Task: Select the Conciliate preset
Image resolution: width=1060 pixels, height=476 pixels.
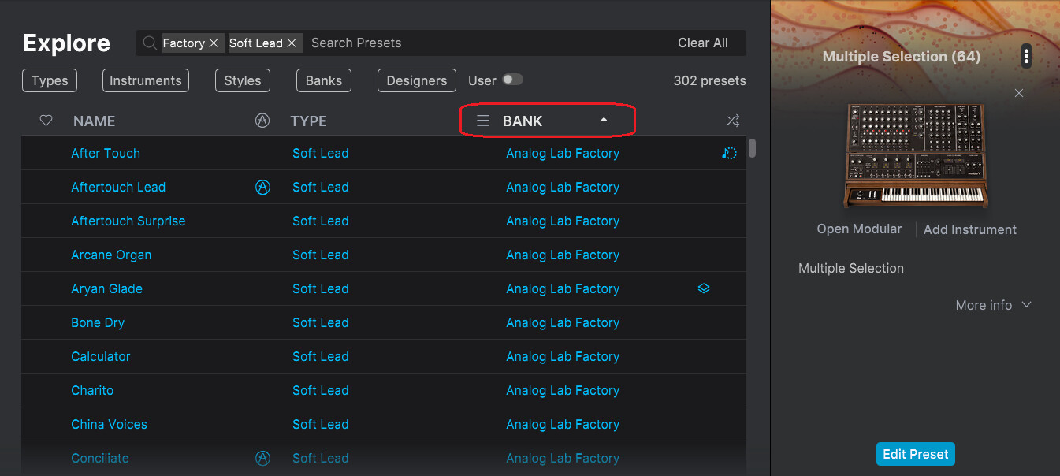Action: pos(100,459)
